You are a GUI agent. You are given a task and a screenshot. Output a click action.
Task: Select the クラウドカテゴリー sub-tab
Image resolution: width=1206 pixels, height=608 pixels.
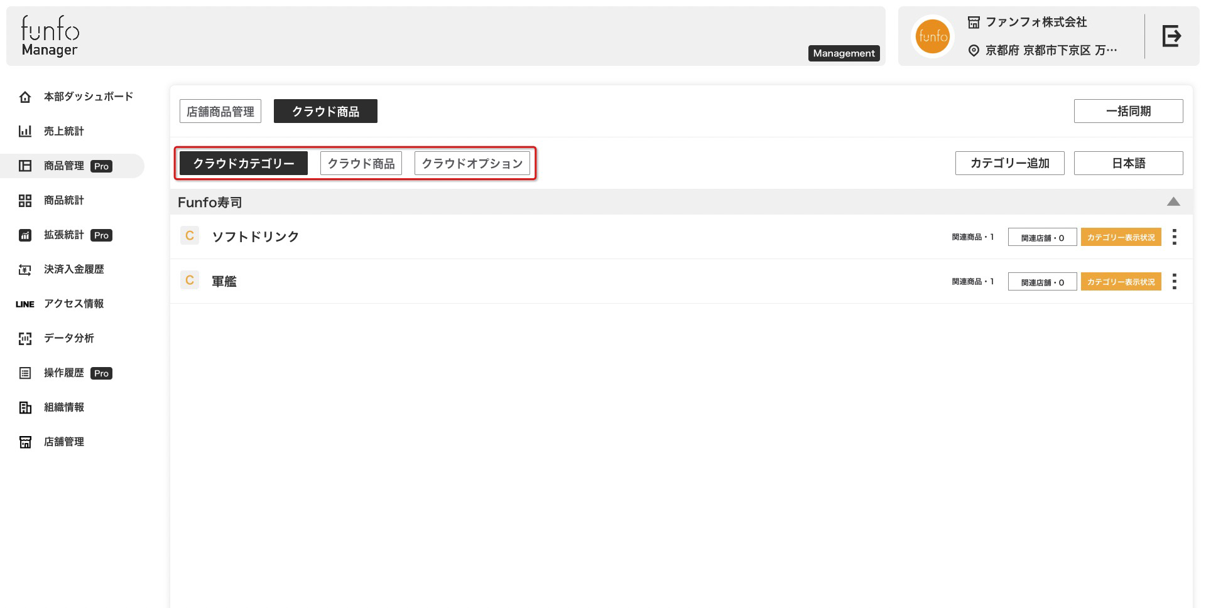(244, 163)
